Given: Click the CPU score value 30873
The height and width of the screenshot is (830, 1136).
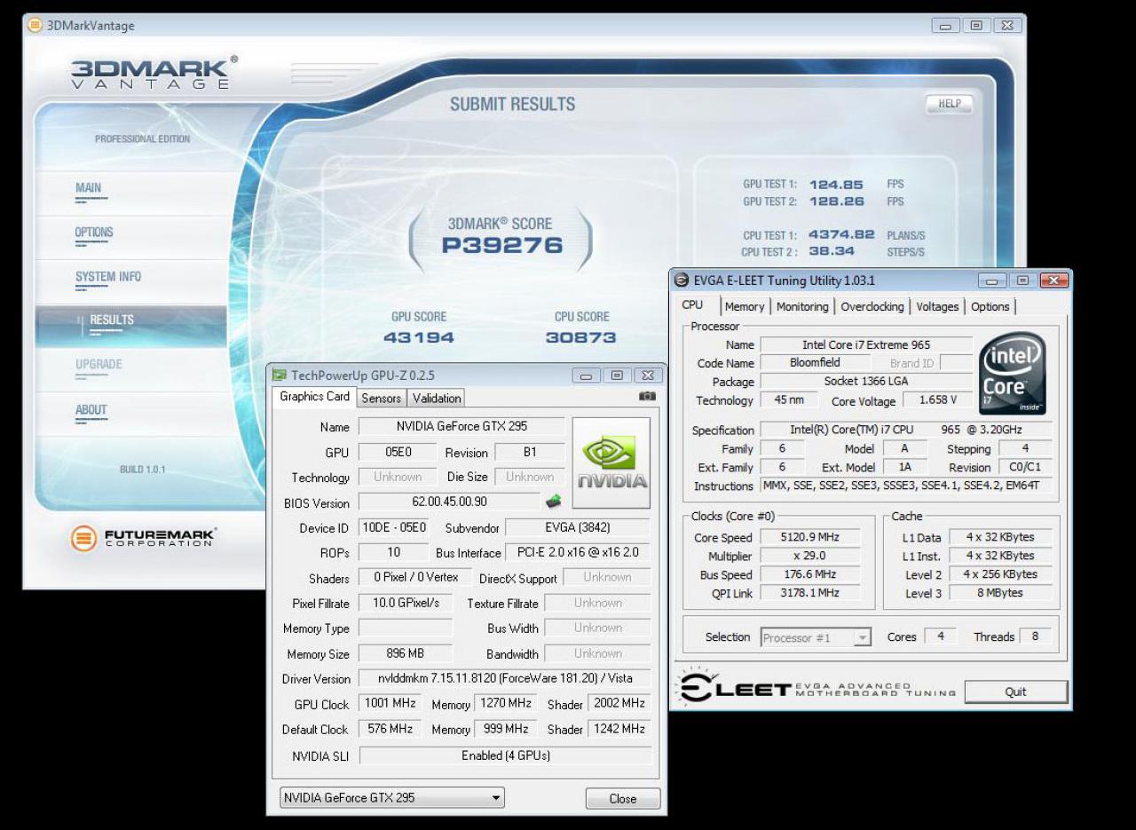Looking at the screenshot, I should coord(581,337).
